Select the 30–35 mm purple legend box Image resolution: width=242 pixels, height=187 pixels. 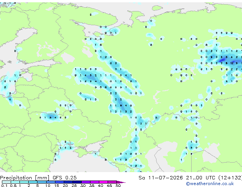point(86,182)
